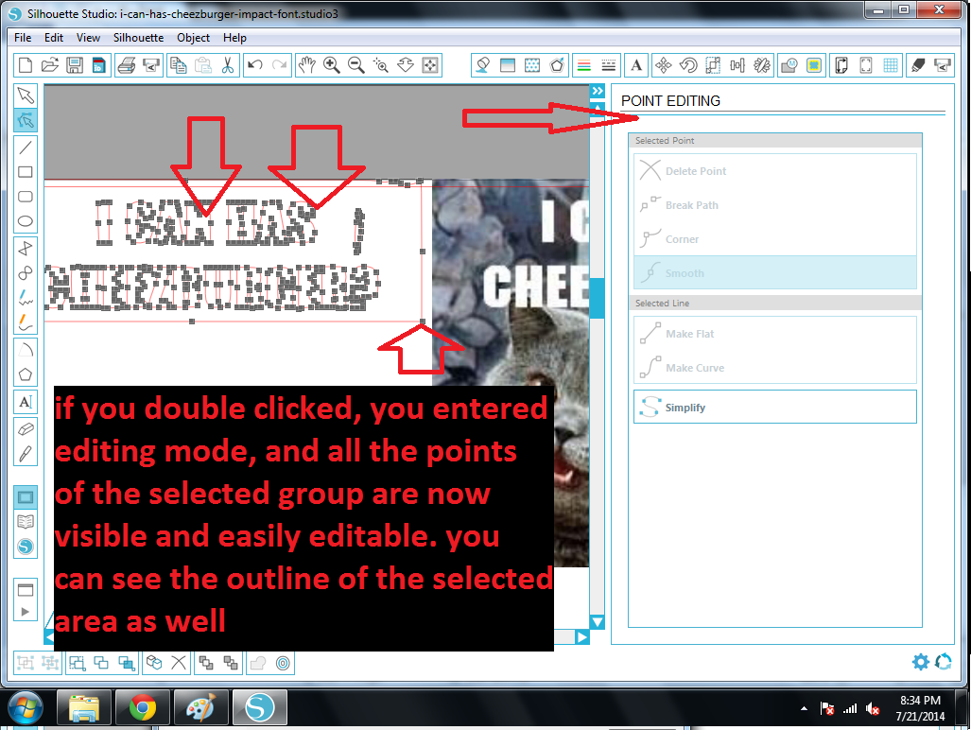
Task: Select the Eraser tool
Action: [x=26, y=429]
